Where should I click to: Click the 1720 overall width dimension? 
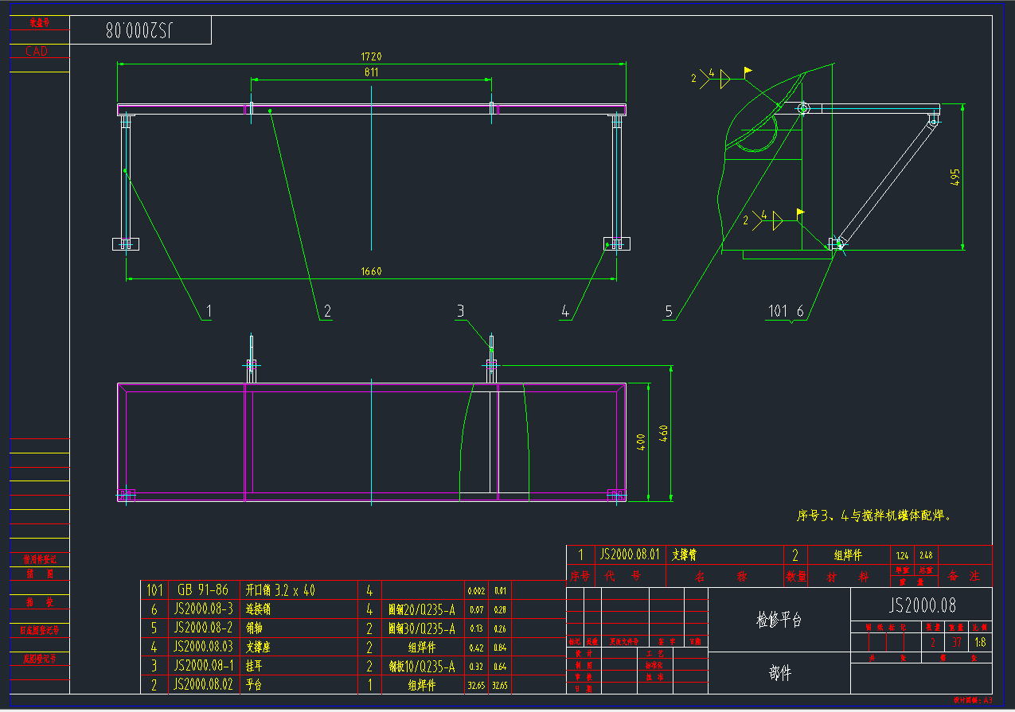click(372, 56)
